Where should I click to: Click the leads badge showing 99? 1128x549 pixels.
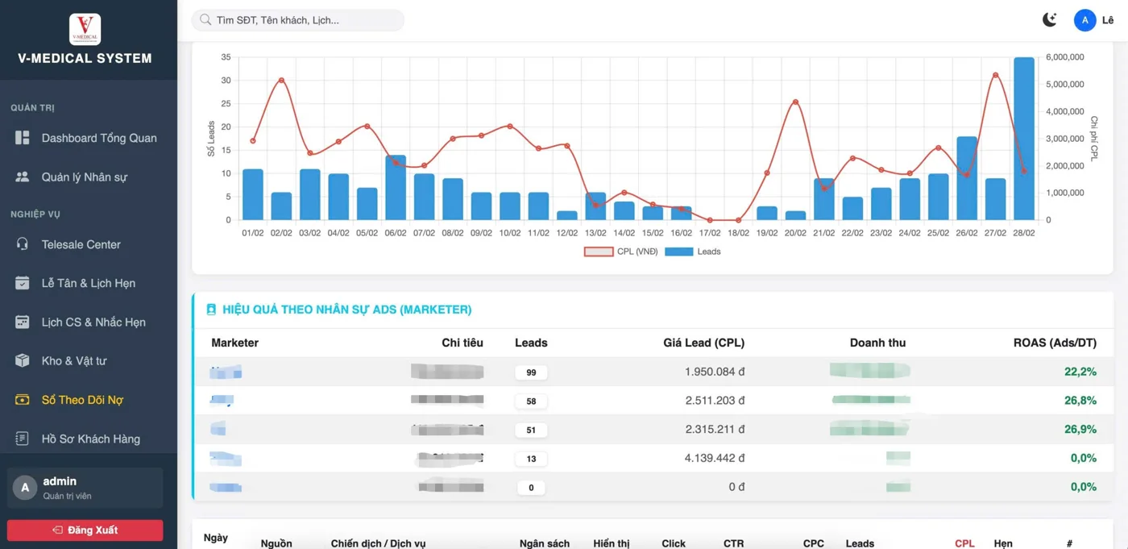point(531,372)
